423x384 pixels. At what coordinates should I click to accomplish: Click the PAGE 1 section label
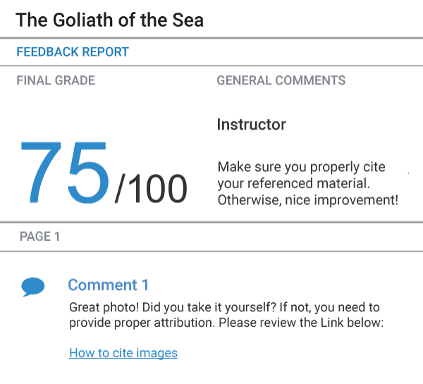pos(39,237)
